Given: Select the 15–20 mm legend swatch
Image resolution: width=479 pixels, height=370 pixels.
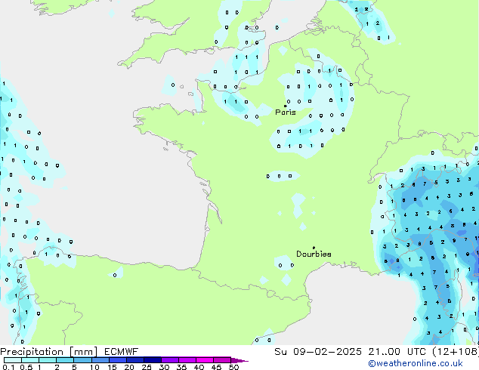Looking at the screenshot, I should 118,360.
